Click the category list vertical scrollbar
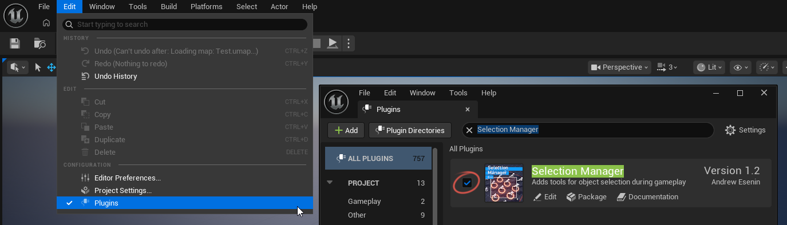Image resolution: width=787 pixels, height=225 pixels. click(435, 186)
